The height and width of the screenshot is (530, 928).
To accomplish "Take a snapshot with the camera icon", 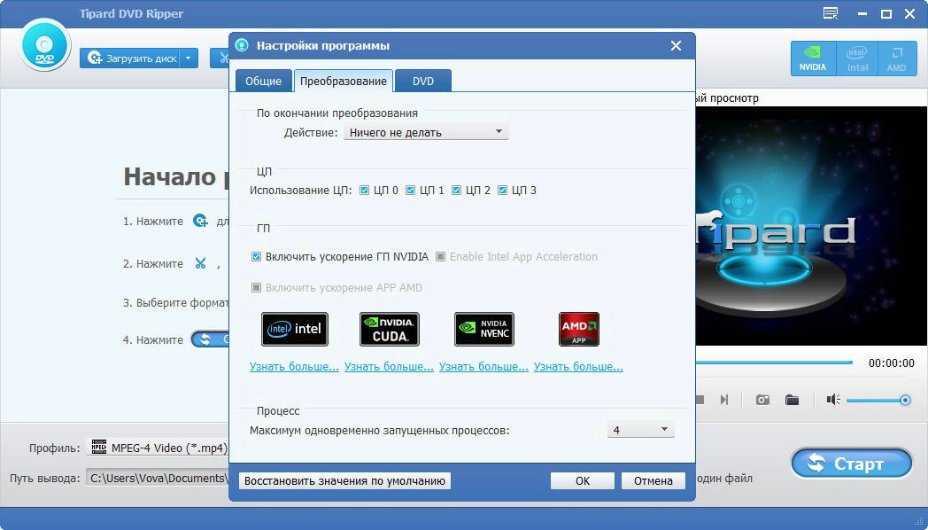I will [x=763, y=401].
